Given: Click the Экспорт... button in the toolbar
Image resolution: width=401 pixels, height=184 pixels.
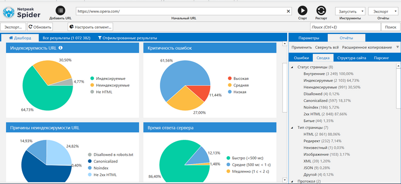Looking at the screenshot, I should 13,27.
